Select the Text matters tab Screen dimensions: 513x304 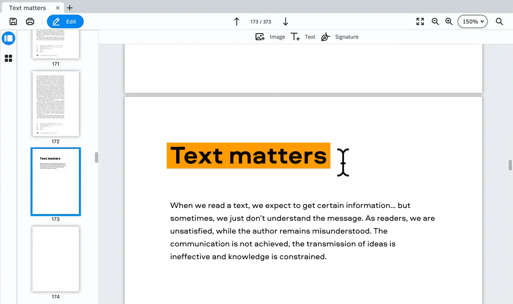click(28, 8)
